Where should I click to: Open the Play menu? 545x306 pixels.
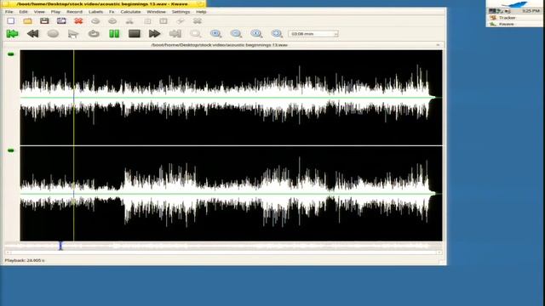click(x=55, y=12)
